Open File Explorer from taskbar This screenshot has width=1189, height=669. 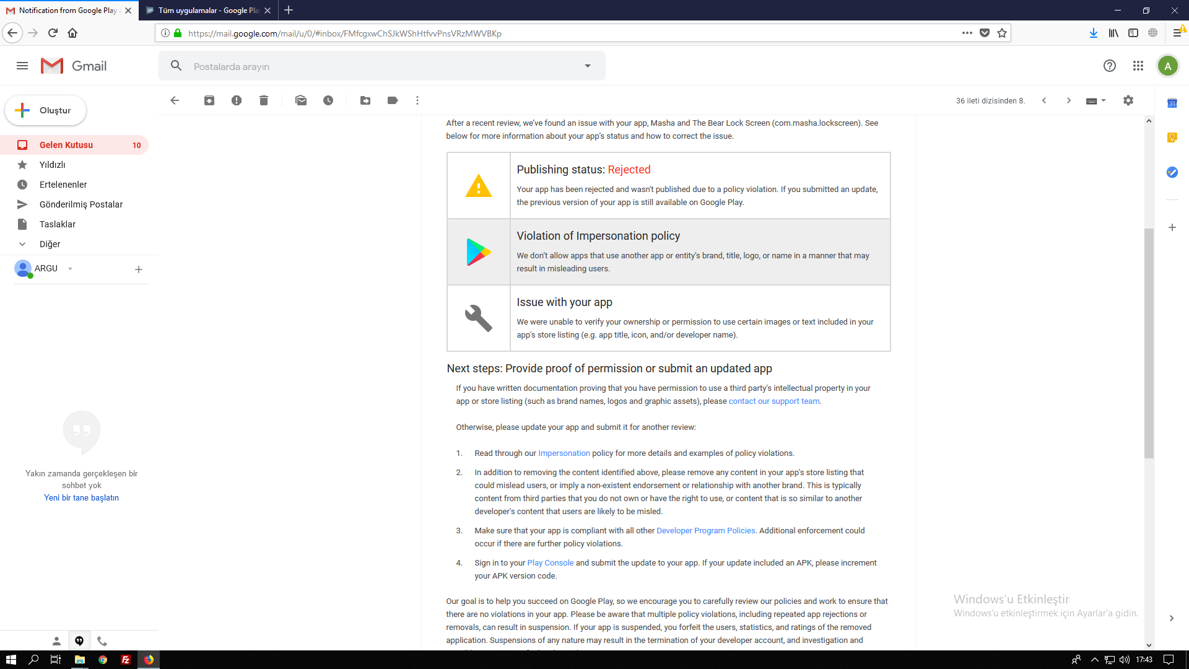(x=79, y=660)
